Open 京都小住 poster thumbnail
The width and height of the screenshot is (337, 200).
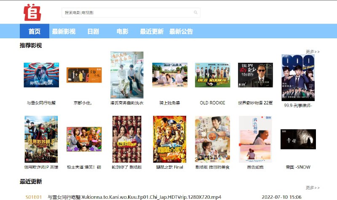[x=84, y=75]
